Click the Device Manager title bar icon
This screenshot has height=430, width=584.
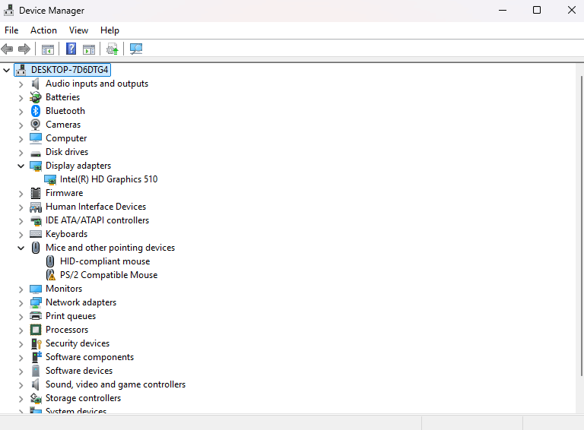coord(8,10)
